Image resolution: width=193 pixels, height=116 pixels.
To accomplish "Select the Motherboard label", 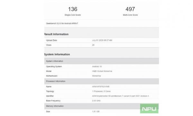I will [52, 76].
